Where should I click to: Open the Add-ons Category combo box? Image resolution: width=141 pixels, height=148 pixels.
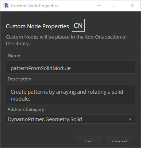tap(70, 119)
